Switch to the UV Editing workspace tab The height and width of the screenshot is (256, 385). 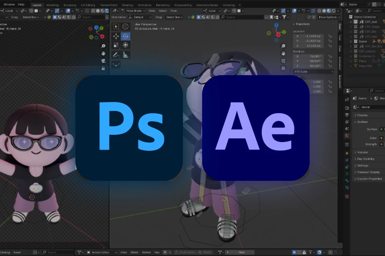click(x=88, y=5)
